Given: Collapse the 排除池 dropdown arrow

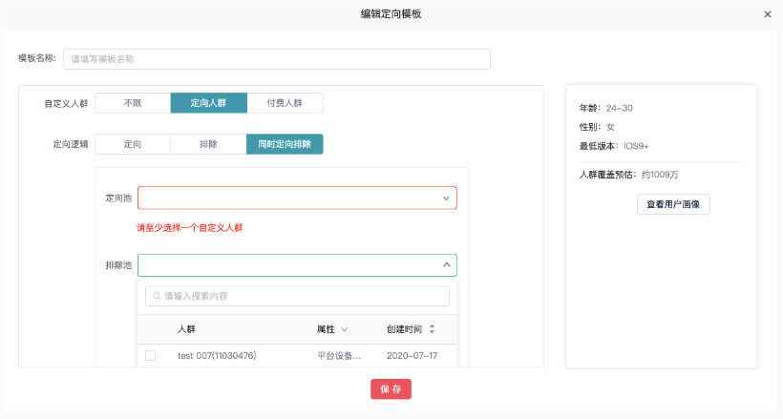Looking at the screenshot, I should 446,265.
